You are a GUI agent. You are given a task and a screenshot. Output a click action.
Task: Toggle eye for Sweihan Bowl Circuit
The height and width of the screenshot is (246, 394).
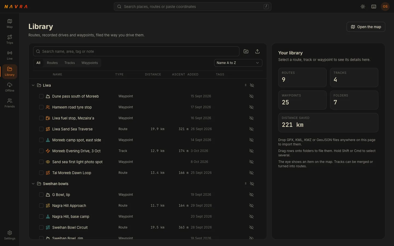click(x=251, y=227)
